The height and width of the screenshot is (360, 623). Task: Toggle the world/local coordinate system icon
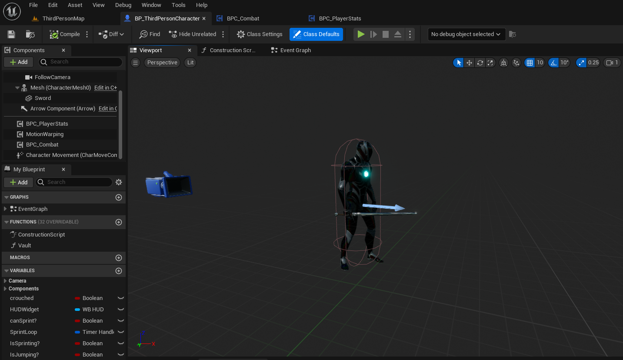503,63
